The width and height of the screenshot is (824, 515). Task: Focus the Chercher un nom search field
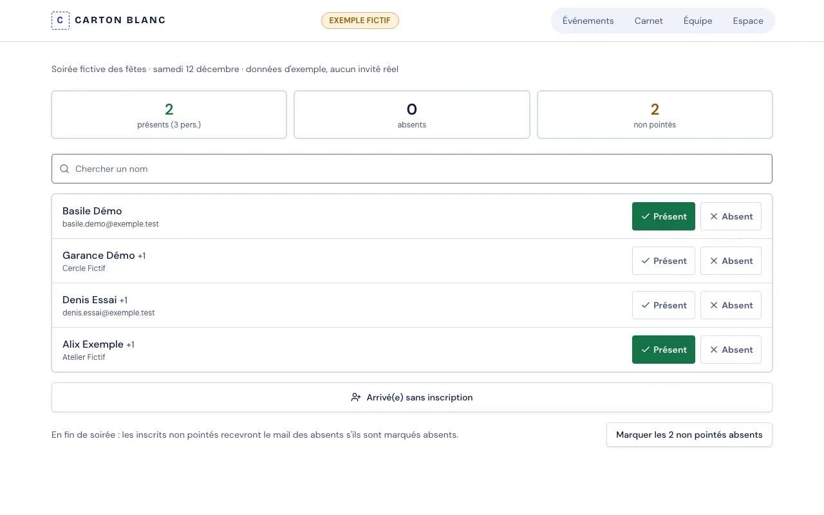click(412, 169)
